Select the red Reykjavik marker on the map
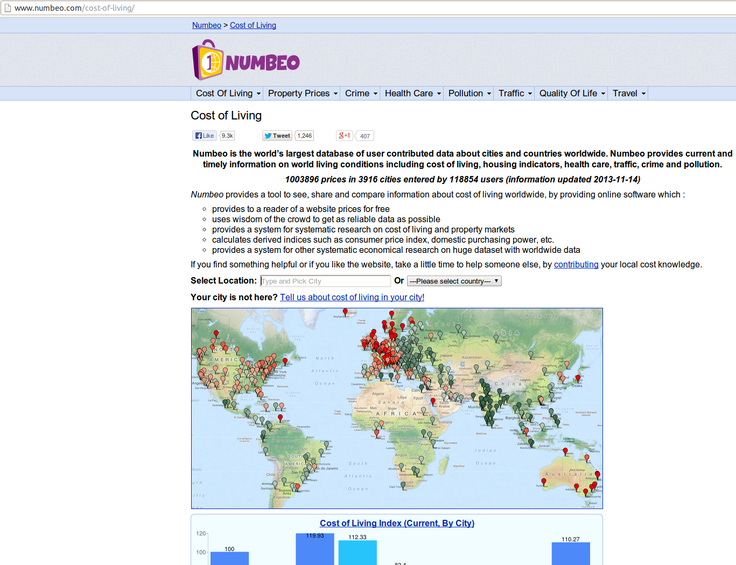The image size is (736, 565). [x=346, y=312]
